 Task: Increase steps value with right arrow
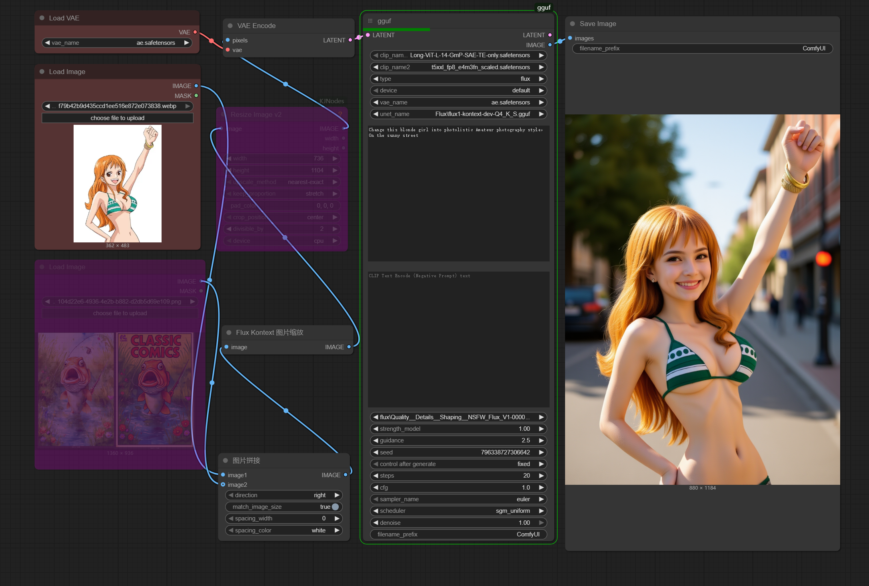tap(541, 476)
